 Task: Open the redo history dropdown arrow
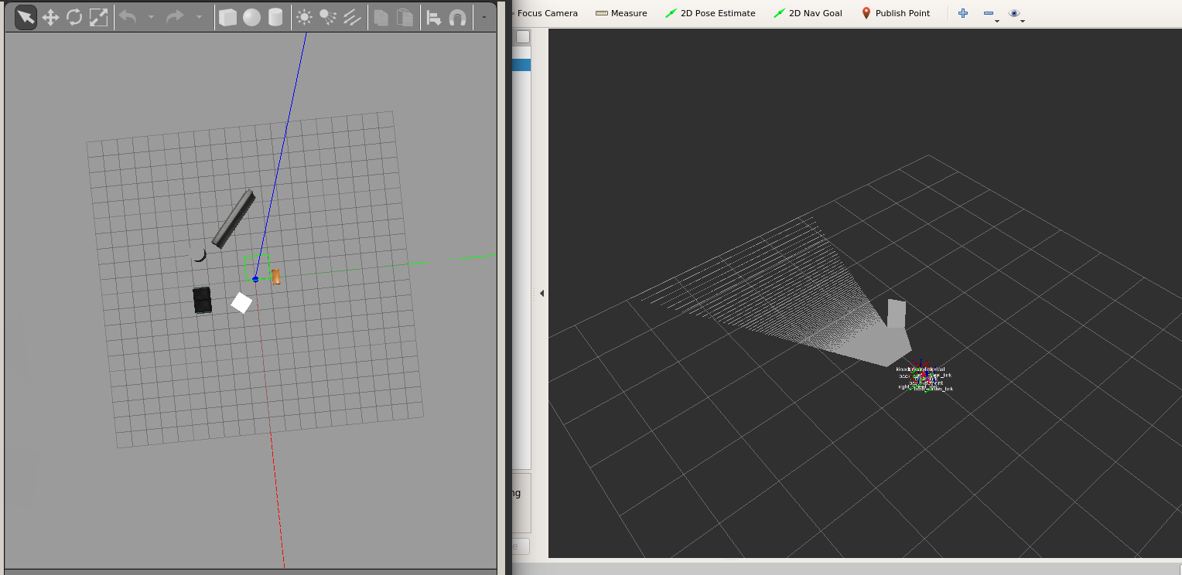199,17
